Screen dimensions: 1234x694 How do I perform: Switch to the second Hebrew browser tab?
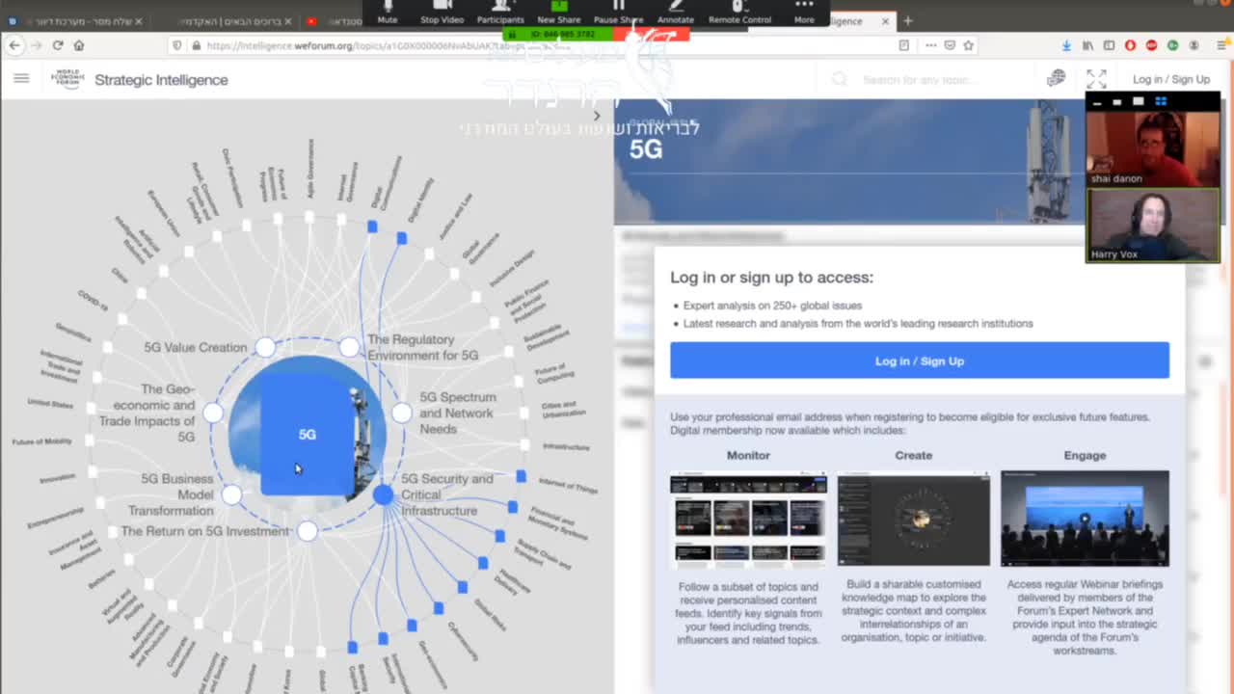point(228,20)
